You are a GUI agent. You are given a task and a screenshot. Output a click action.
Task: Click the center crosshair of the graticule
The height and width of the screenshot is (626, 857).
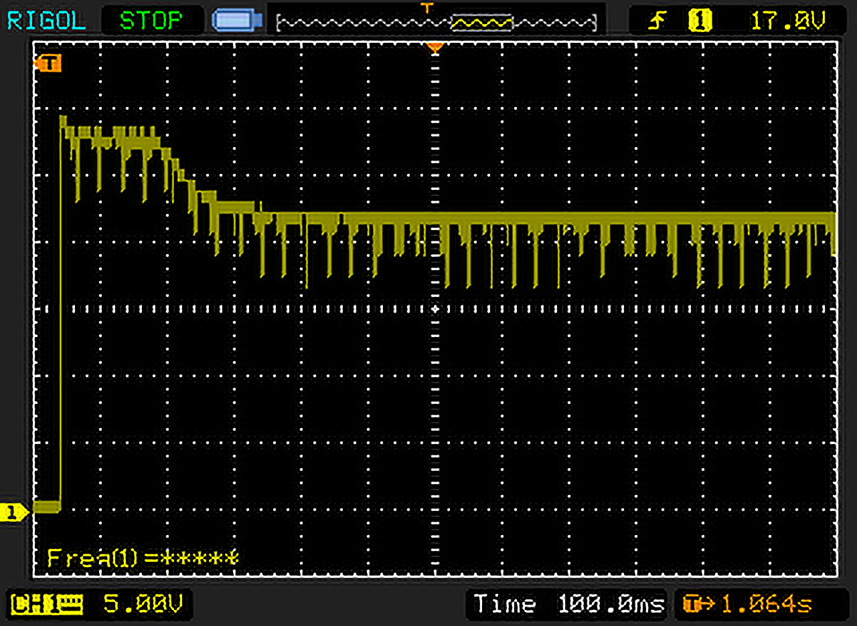[x=435, y=309]
